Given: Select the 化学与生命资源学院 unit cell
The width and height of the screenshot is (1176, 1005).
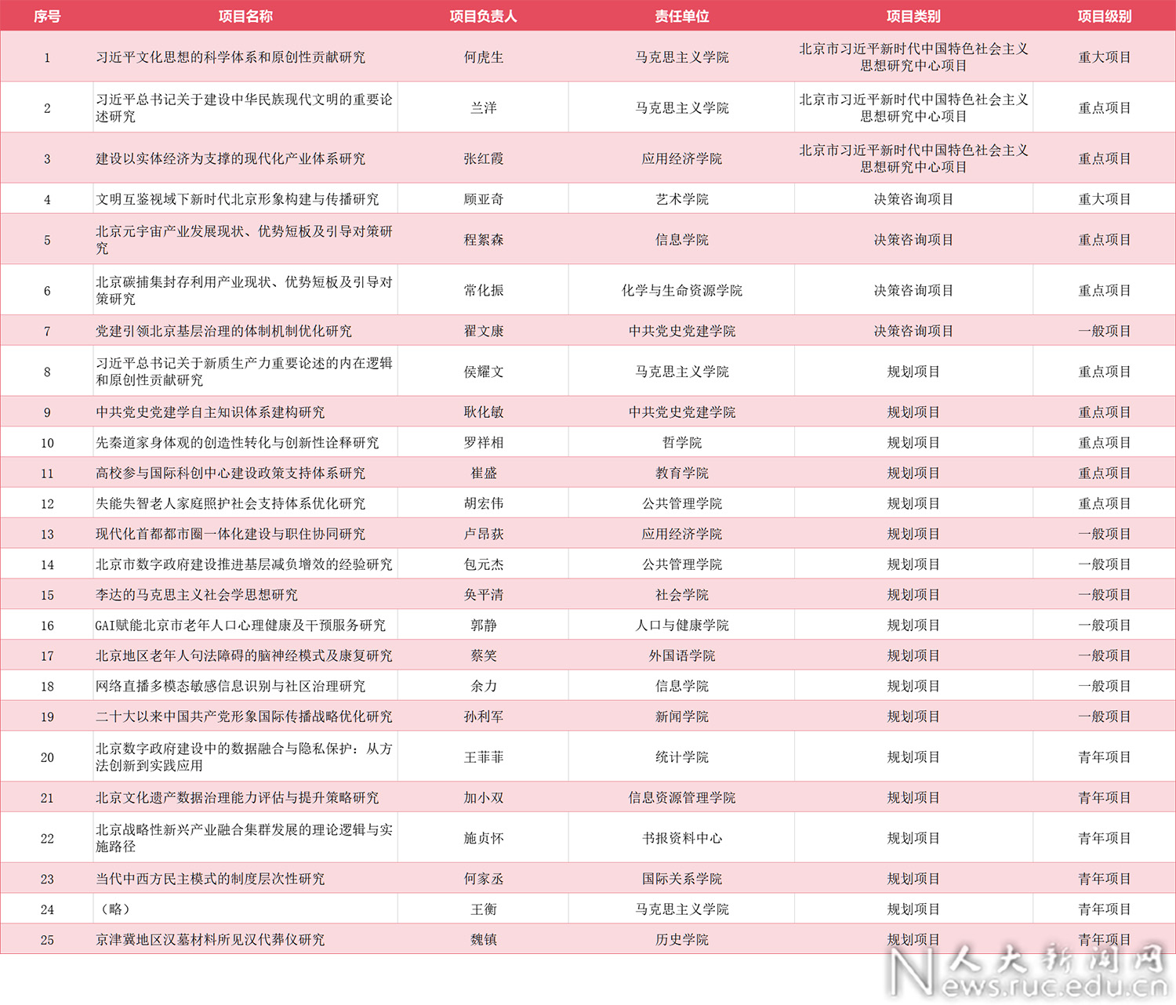Looking at the screenshot, I should [681, 290].
